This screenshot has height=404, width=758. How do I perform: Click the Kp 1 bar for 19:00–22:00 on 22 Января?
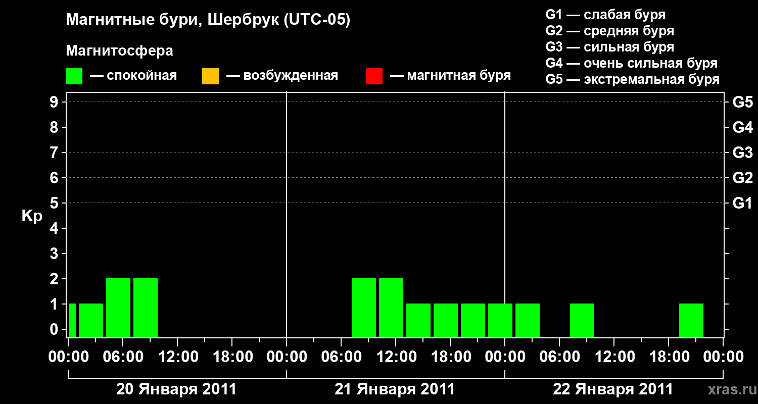(691, 320)
